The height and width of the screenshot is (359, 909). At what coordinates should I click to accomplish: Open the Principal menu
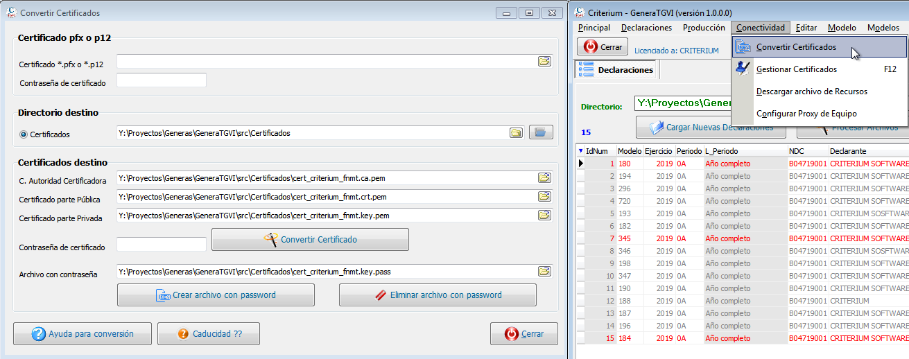click(594, 28)
